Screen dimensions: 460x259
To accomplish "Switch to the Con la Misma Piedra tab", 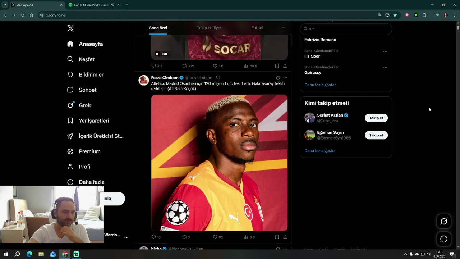I will pyautogui.click(x=91, y=5).
